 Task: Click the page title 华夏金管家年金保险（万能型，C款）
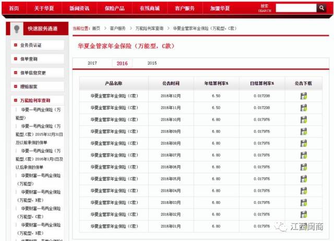(x=126, y=46)
